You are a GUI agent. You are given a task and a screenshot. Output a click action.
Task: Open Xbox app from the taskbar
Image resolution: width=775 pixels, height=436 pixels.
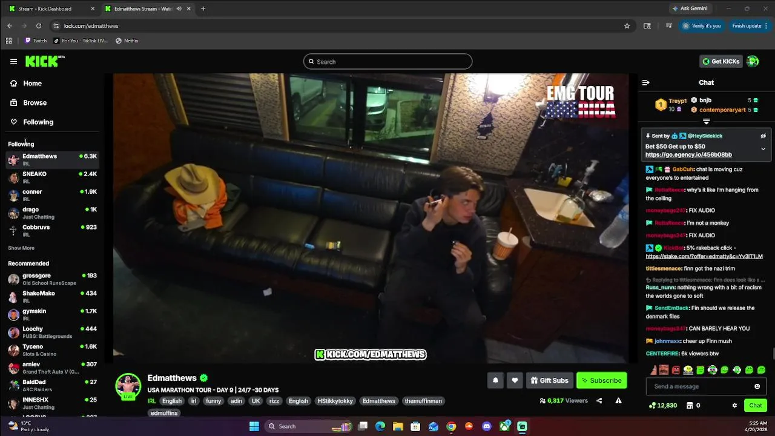tap(504, 426)
